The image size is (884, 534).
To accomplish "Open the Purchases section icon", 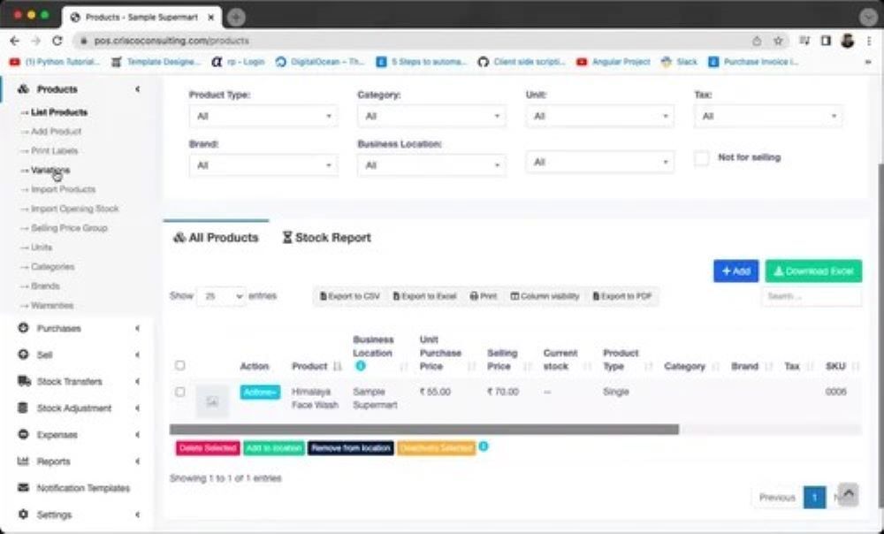I will (24, 328).
